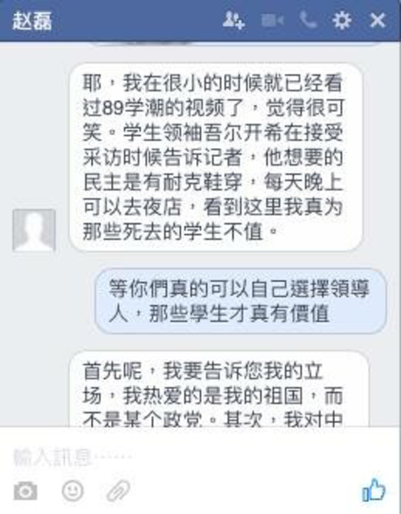This screenshot has height=514, width=401.
Task: Open chat options gear icon
Action: pos(342,21)
